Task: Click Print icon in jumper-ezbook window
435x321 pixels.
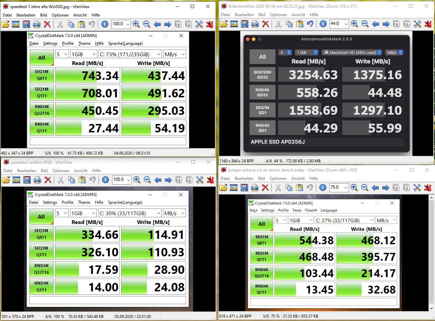Action: pyautogui.click(x=255, y=188)
